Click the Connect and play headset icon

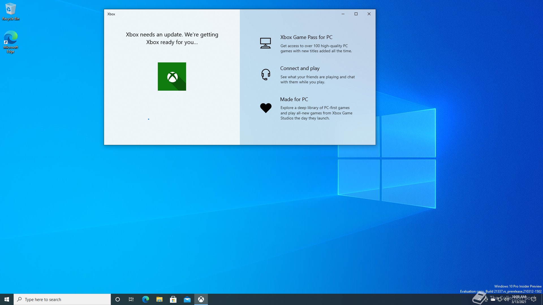tap(266, 75)
